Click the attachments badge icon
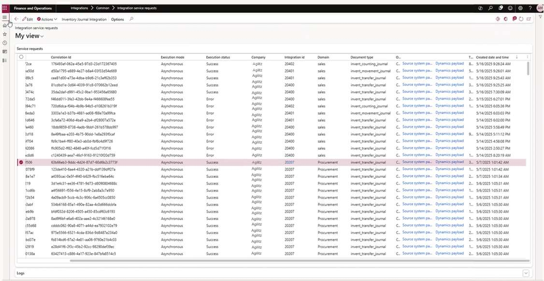Viewport: 544px width, 281px height. coord(515,19)
